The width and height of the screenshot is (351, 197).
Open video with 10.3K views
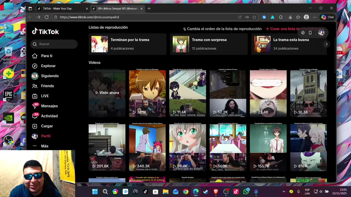point(308,93)
